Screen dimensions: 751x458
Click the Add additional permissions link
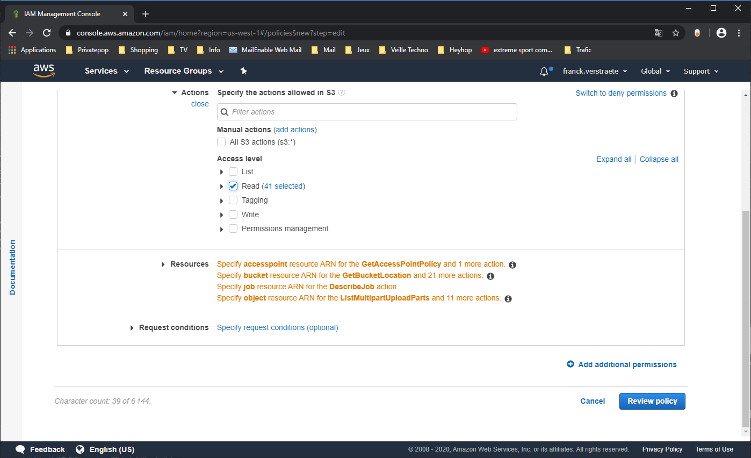(627, 364)
